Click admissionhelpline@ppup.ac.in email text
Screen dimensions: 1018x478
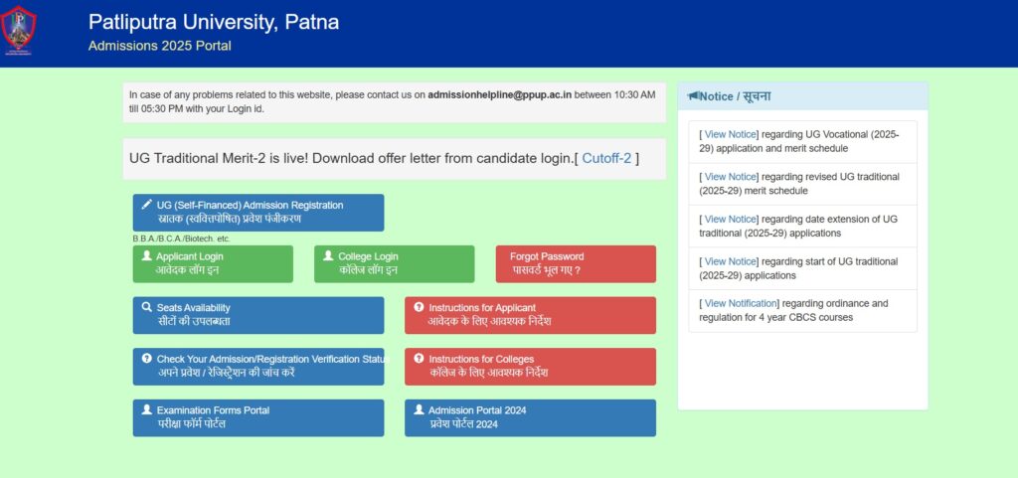[500, 94]
